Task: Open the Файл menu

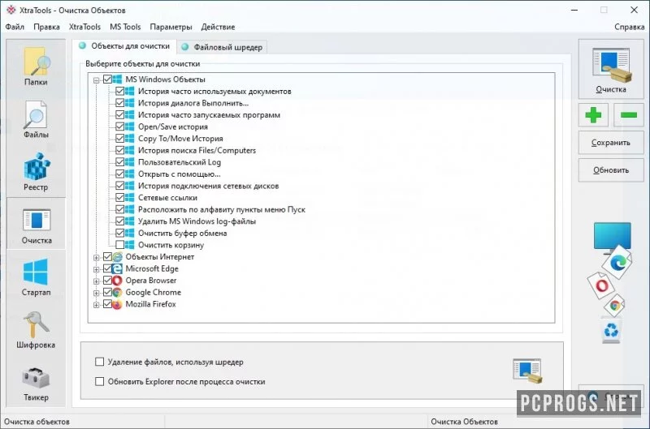Action: pyautogui.click(x=15, y=27)
